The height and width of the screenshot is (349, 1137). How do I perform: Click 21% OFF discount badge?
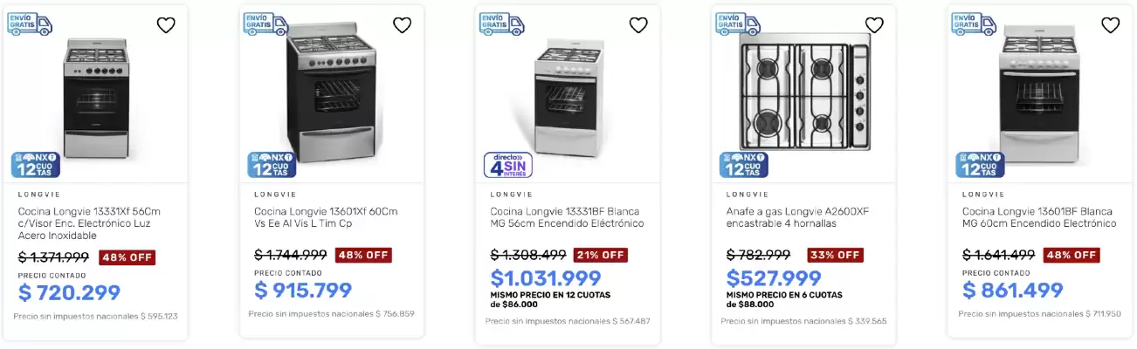600,255
